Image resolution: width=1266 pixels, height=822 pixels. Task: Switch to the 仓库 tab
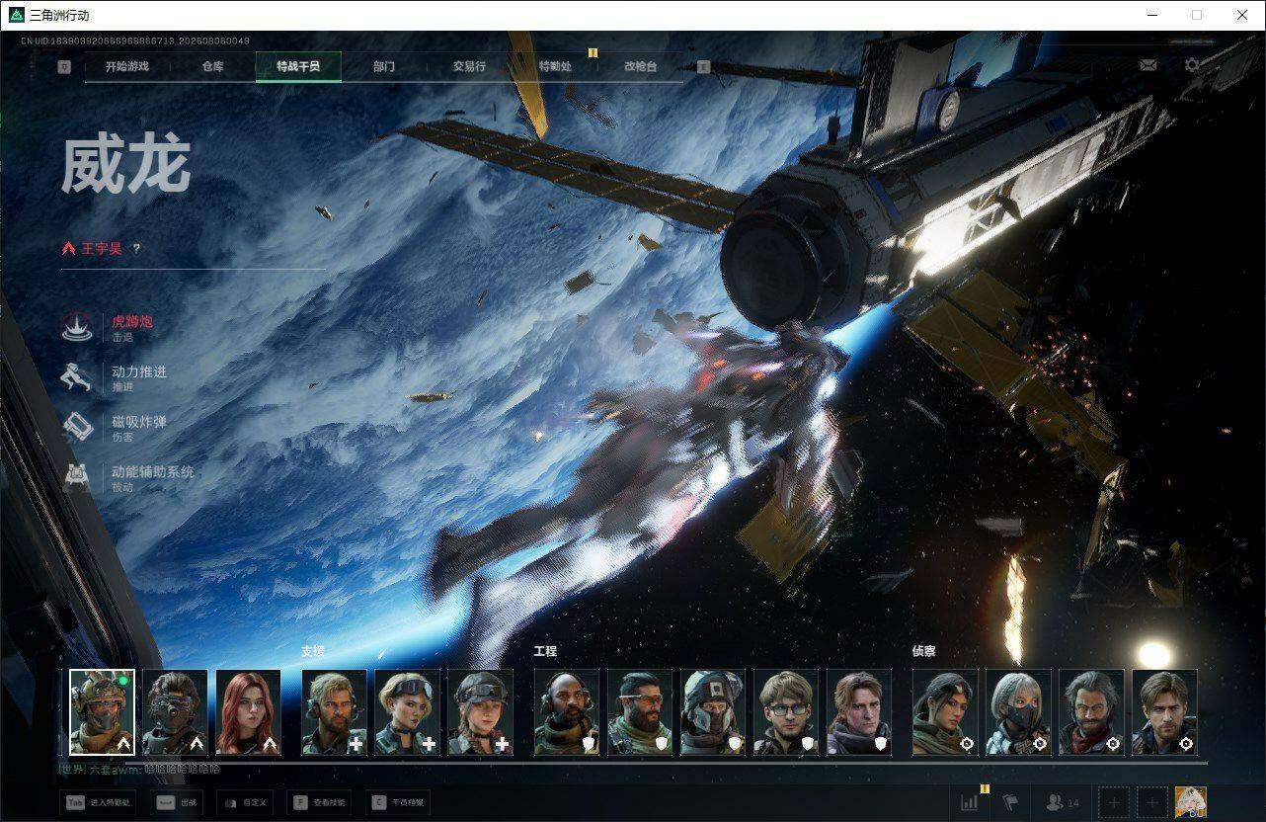212,66
